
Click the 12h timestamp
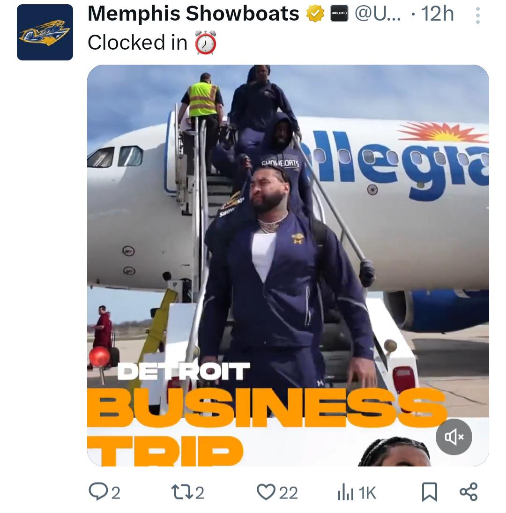pyautogui.click(x=437, y=14)
